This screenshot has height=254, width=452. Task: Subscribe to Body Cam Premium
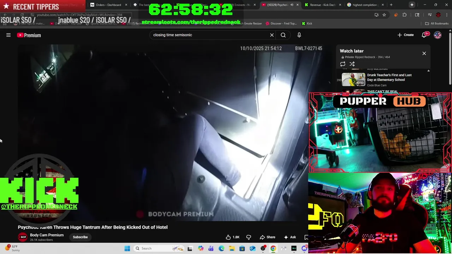[80, 237]
